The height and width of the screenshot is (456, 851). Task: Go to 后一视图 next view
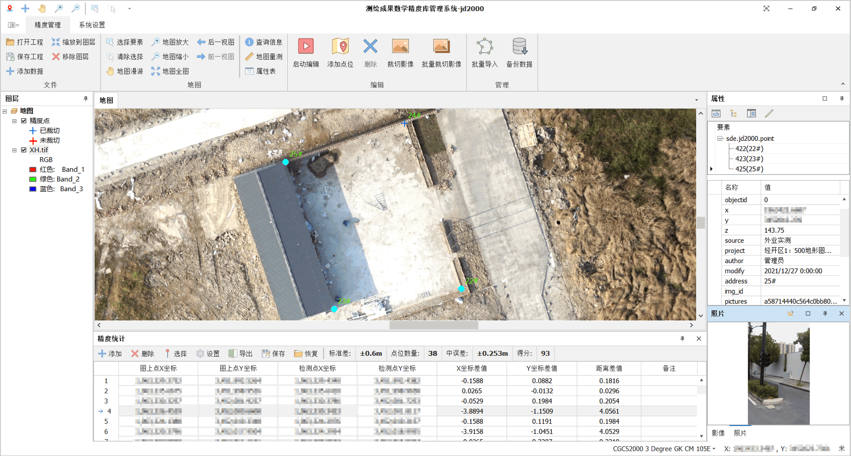(x=215, y=42)
